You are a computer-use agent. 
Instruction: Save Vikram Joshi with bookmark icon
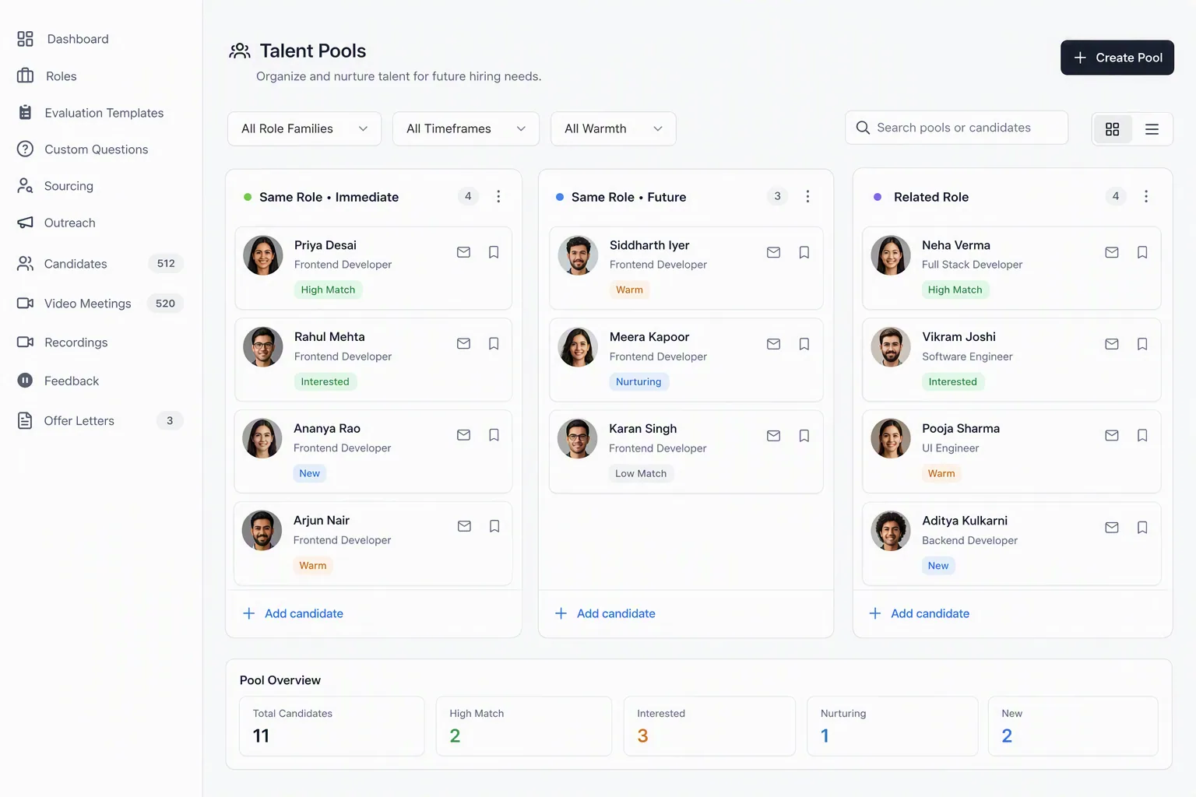(1142, 344)
